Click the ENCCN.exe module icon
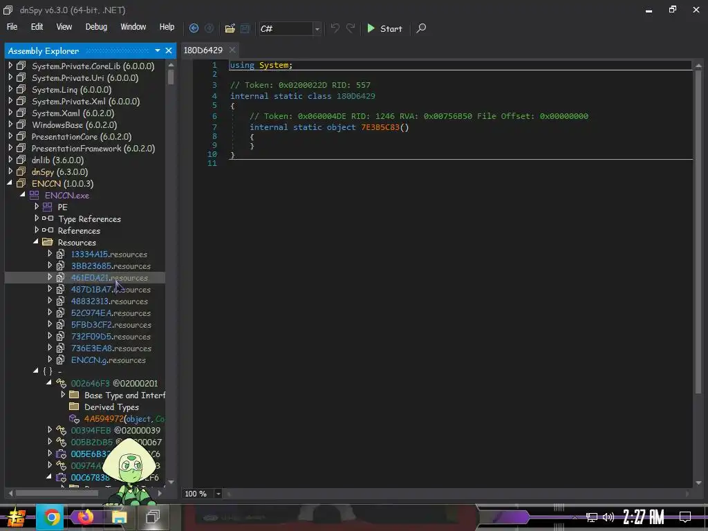 tap(34, 195)
